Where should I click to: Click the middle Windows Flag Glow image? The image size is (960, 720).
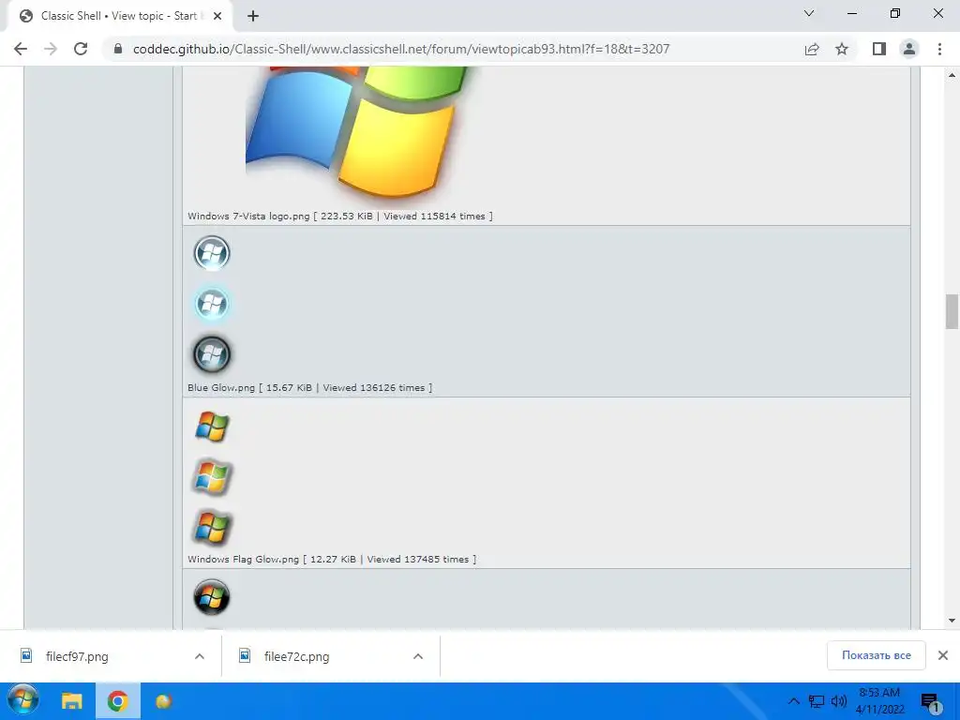[x=212, y=476]
